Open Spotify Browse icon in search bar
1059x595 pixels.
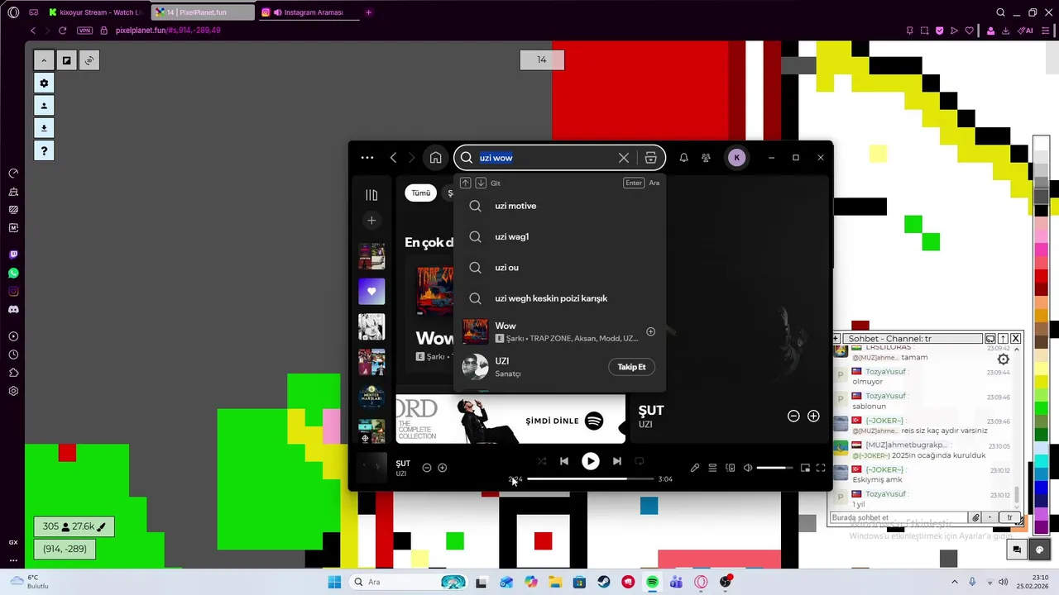(x=650, y=158)
